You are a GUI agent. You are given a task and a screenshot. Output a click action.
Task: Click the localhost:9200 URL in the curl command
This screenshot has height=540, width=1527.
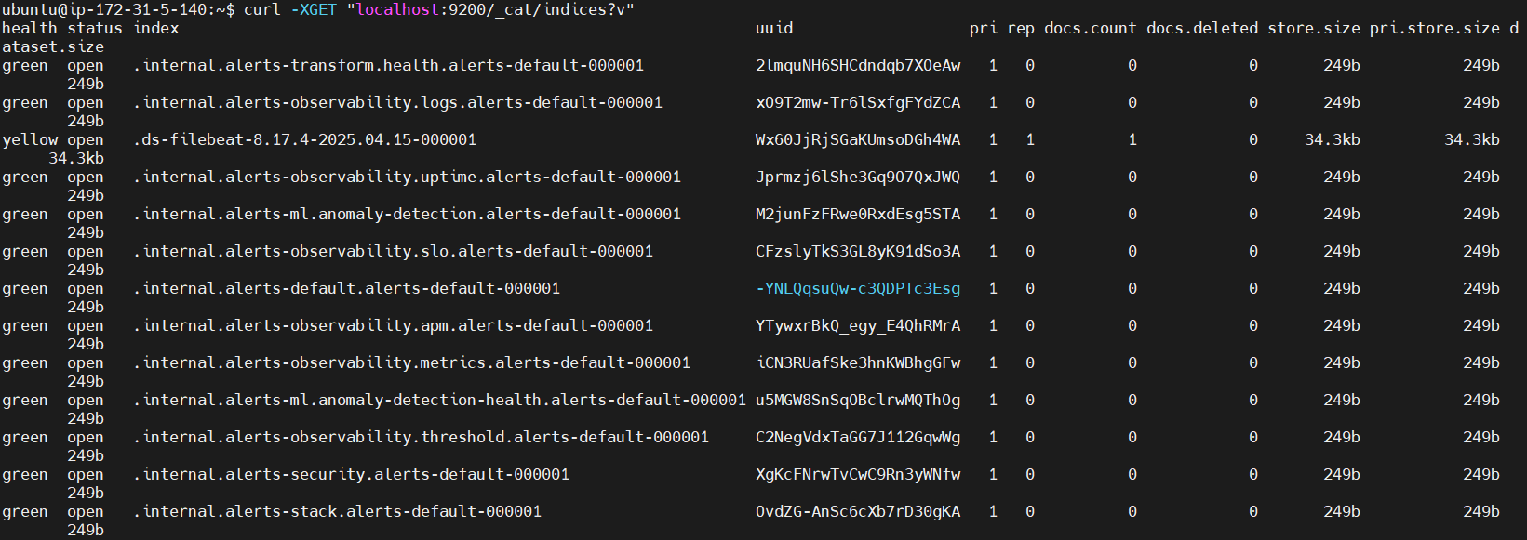(x=495, y=9)
